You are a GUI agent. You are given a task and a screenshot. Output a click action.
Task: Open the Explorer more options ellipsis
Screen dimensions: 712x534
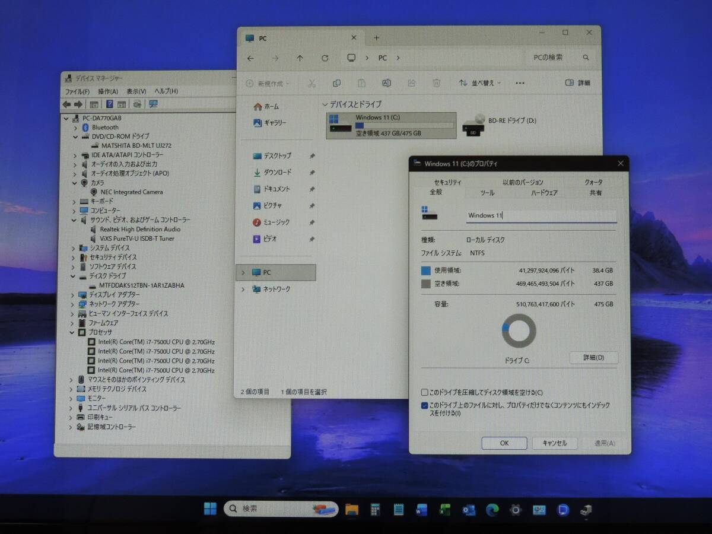click(x=520, y=83)
